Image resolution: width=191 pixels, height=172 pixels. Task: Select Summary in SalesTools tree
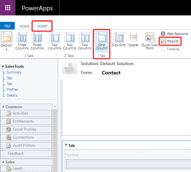(x=14, y=72)
